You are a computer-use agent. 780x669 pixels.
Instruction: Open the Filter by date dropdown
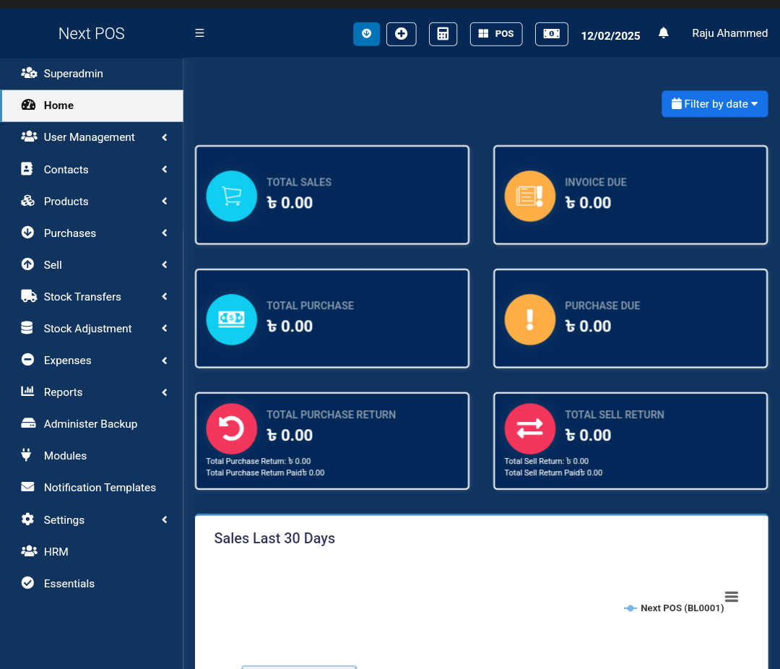[714, 104]
